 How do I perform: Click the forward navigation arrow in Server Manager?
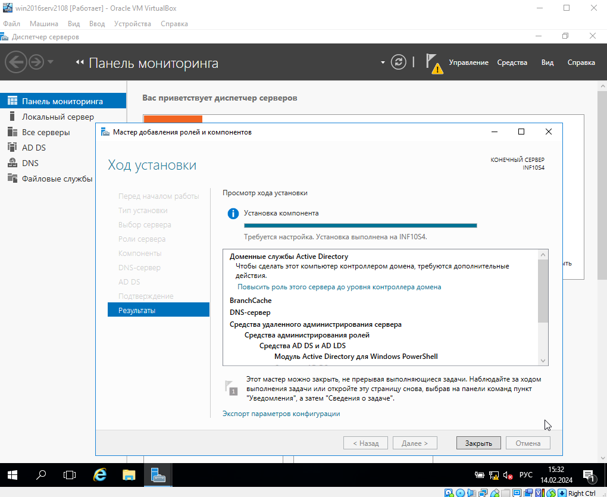click(36, 62)
